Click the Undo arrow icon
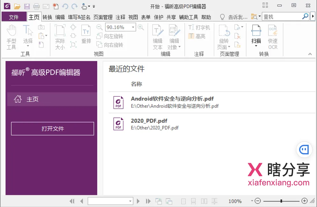This screenshot has width=317, height=207. (65, 6)
